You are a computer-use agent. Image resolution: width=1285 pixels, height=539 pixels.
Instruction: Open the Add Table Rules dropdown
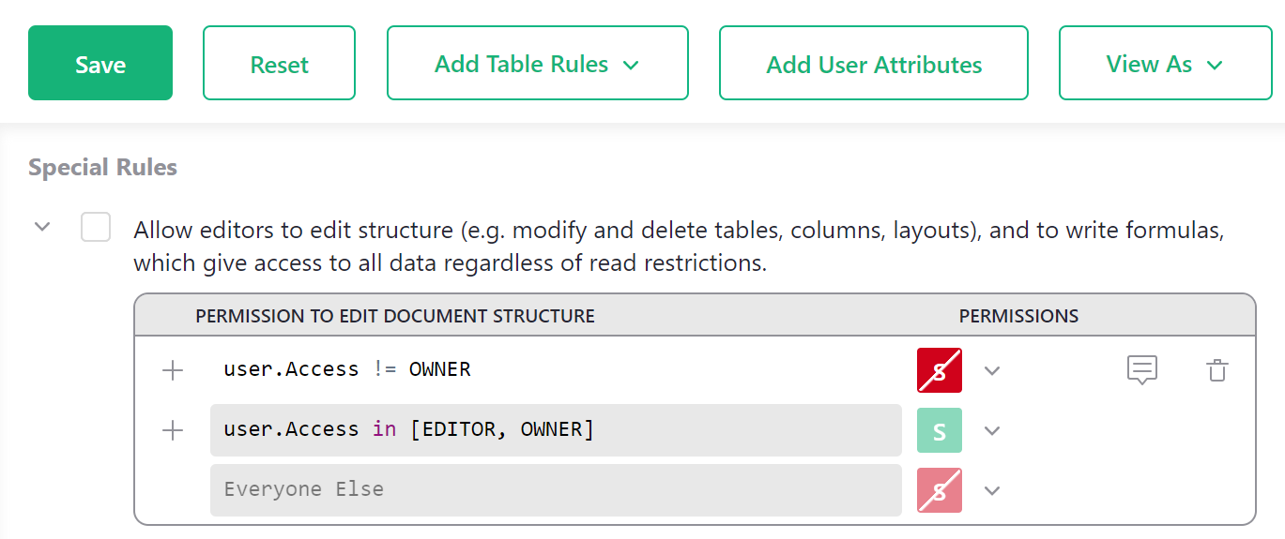[537, 63]
